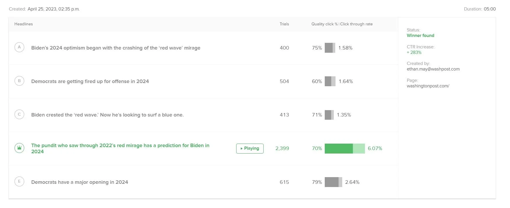The height and width of the screenshot is (208, 510).
Task: Click the ethan.may@washpost.com creator email
Action: point(433,69)
